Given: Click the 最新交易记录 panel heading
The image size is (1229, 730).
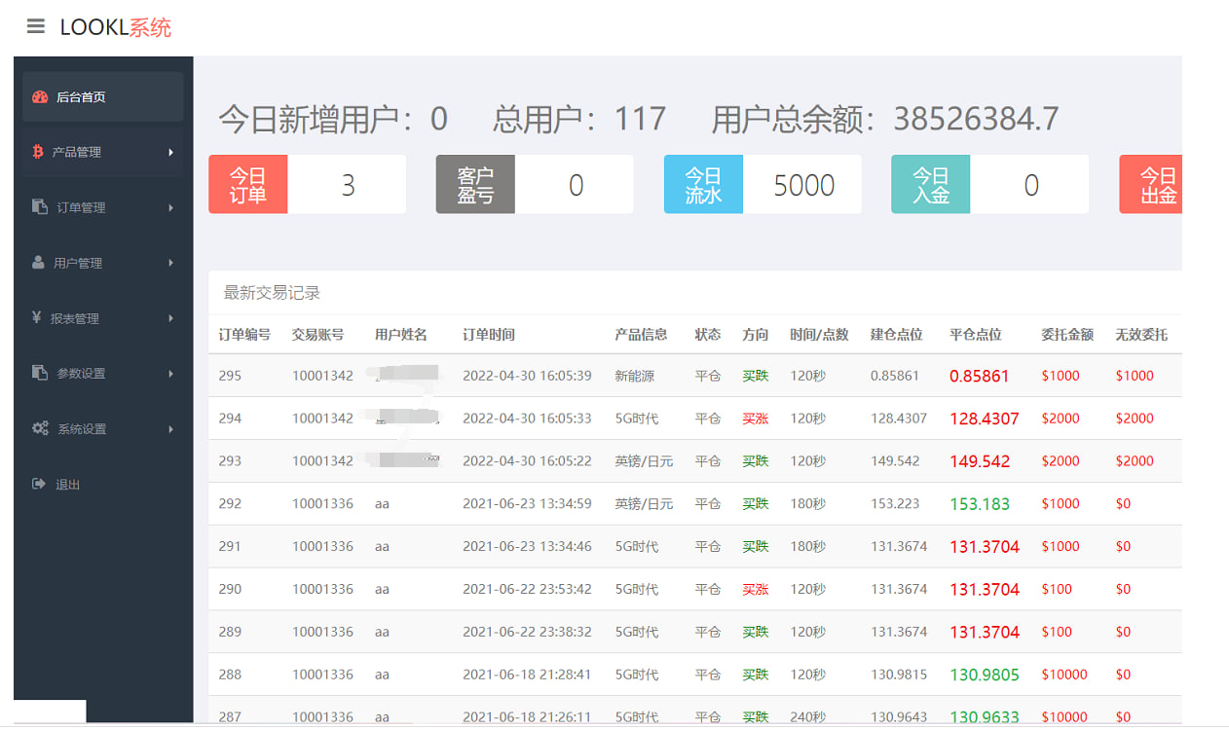Looking at the screenshot, I should [x=272, y=293].
